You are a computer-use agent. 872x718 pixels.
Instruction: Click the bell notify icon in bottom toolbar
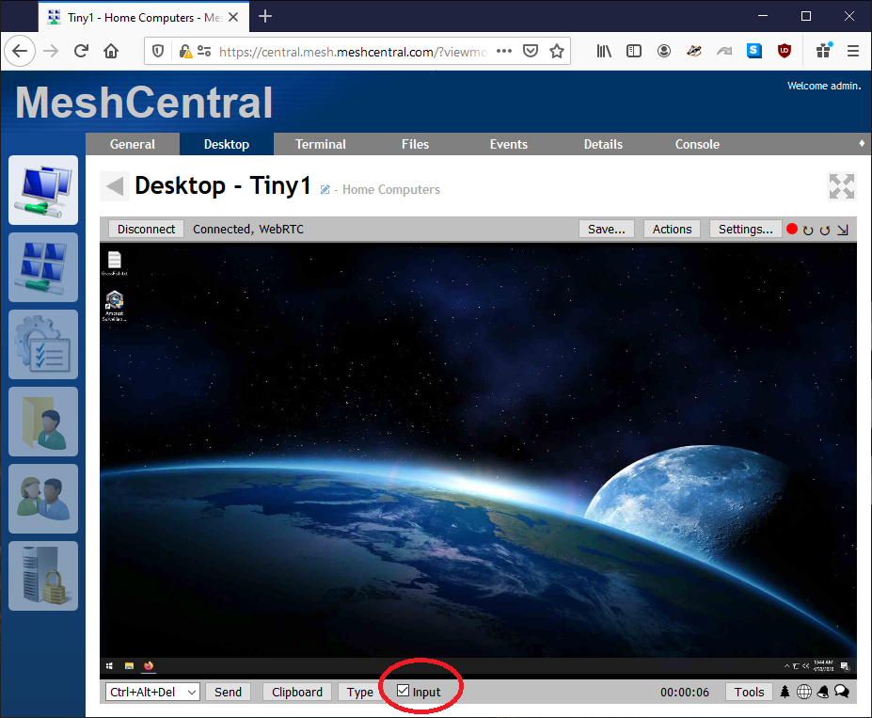(823, 692)
